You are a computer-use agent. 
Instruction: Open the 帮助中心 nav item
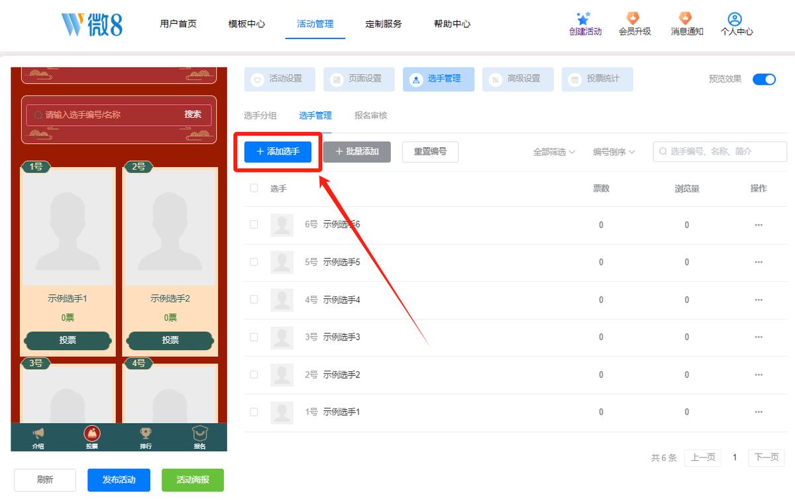point(452,24)
